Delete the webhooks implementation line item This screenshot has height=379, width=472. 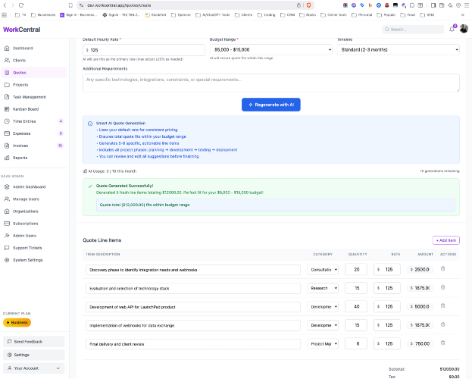point(443,324)
